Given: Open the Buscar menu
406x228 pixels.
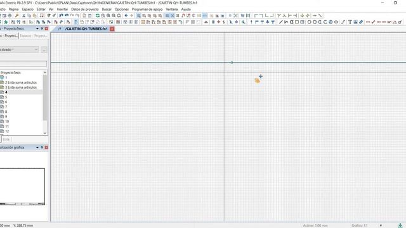Looking at the screenshot, I should coord(107,9).
